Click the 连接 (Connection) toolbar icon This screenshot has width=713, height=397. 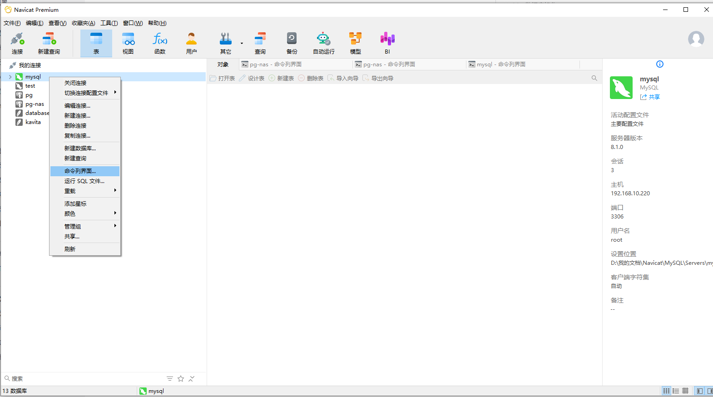coord(17,44)
